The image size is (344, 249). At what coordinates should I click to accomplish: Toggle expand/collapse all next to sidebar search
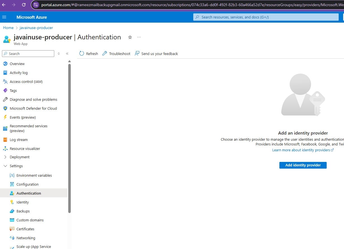pyautogui.click(x=59, y=54)
